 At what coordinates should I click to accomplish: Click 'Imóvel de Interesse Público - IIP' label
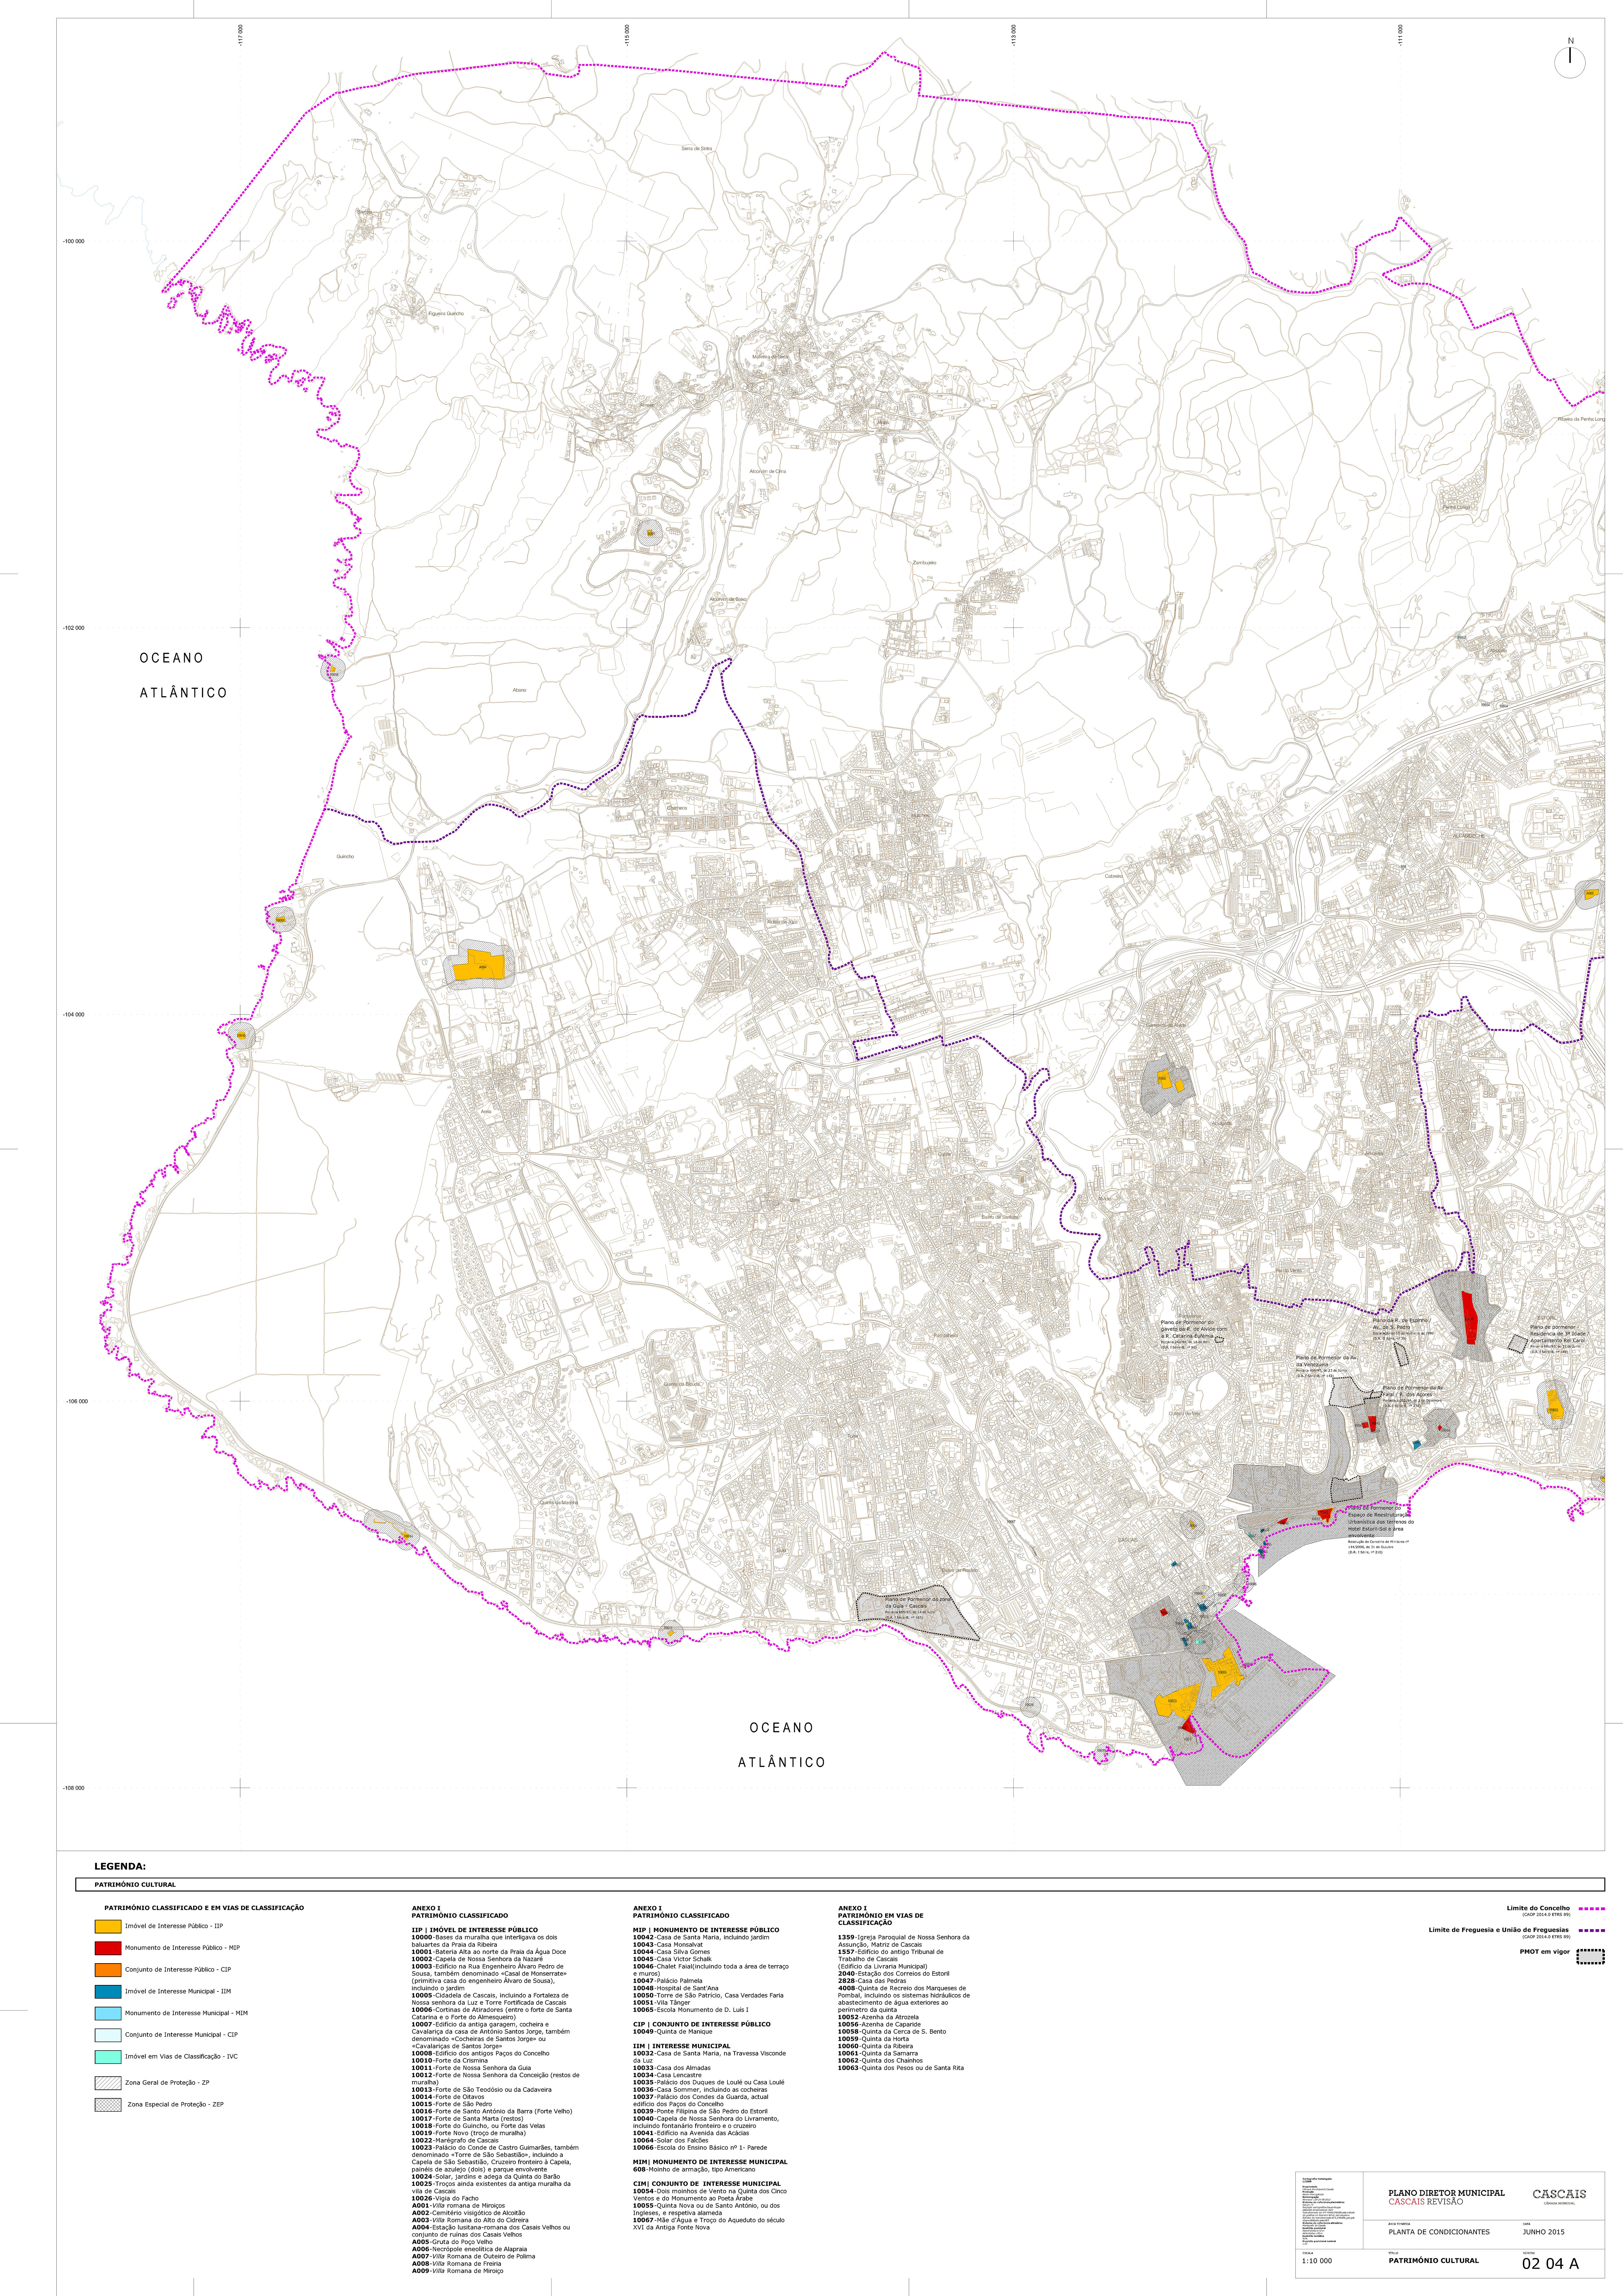point(174,1926)
